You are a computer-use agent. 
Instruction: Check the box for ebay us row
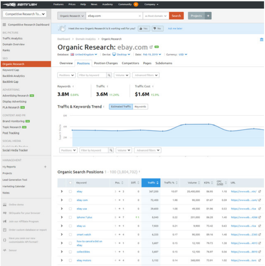tap(70, 226)
